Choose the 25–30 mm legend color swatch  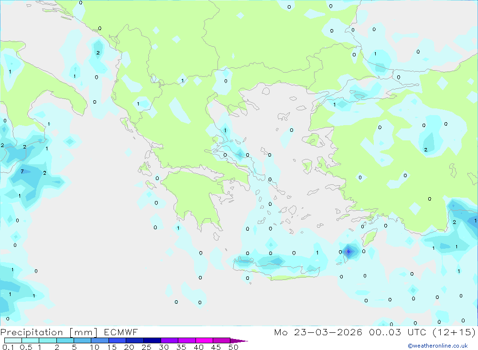coord(152,340)
